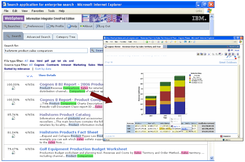
Task: Open the Searches toolbar item
Action: coord(12,26)
